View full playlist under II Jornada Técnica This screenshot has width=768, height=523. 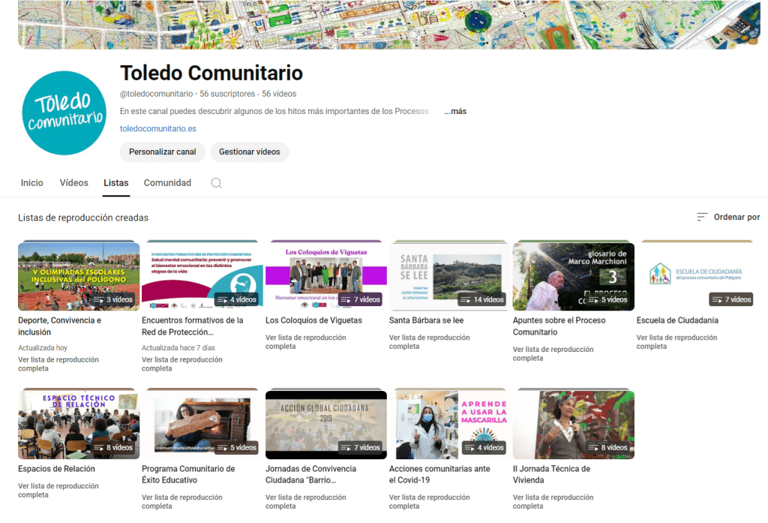(x=553, y=501)
